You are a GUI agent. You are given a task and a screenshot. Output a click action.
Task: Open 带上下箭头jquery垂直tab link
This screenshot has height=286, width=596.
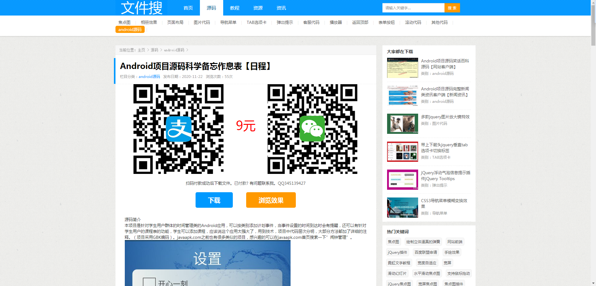coord(444,148)
